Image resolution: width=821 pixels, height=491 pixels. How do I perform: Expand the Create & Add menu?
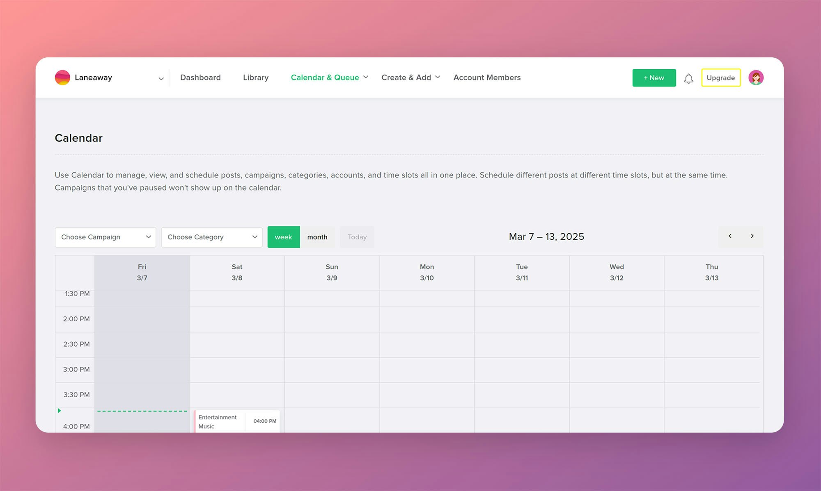[438, 77]
